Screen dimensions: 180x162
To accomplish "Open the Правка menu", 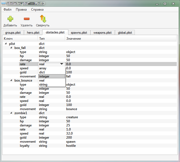I will 21,10.
